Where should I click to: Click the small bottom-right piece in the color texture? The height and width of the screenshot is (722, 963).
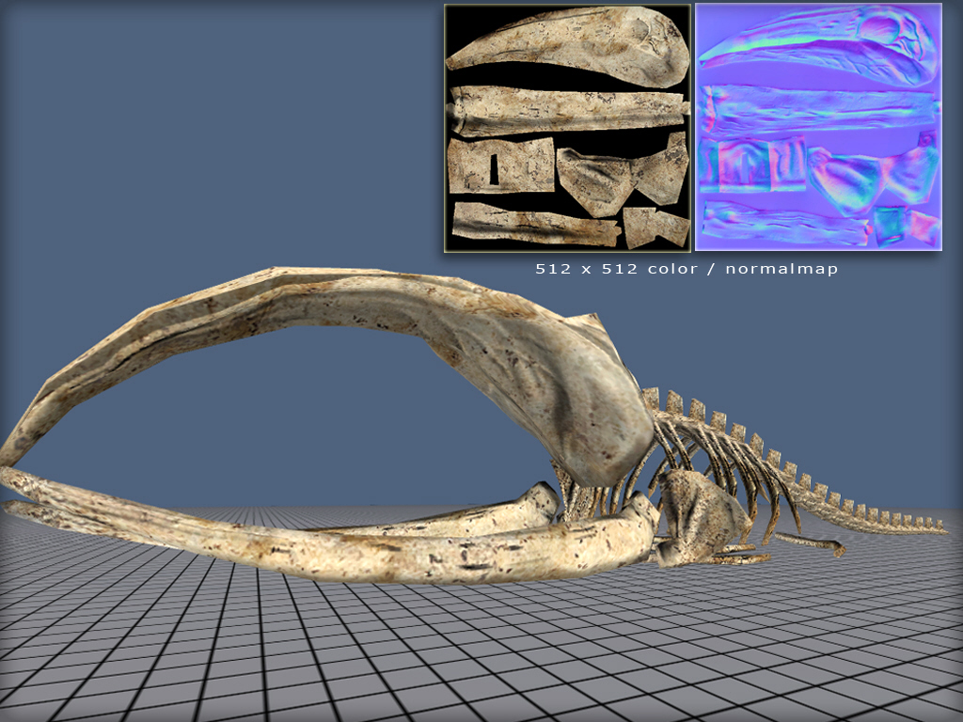click(655, 227)
